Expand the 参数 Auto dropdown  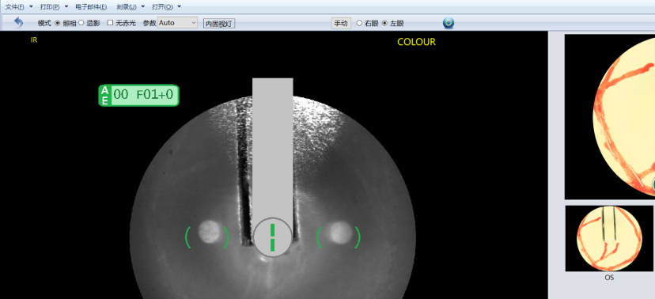(x=177, y=23)
